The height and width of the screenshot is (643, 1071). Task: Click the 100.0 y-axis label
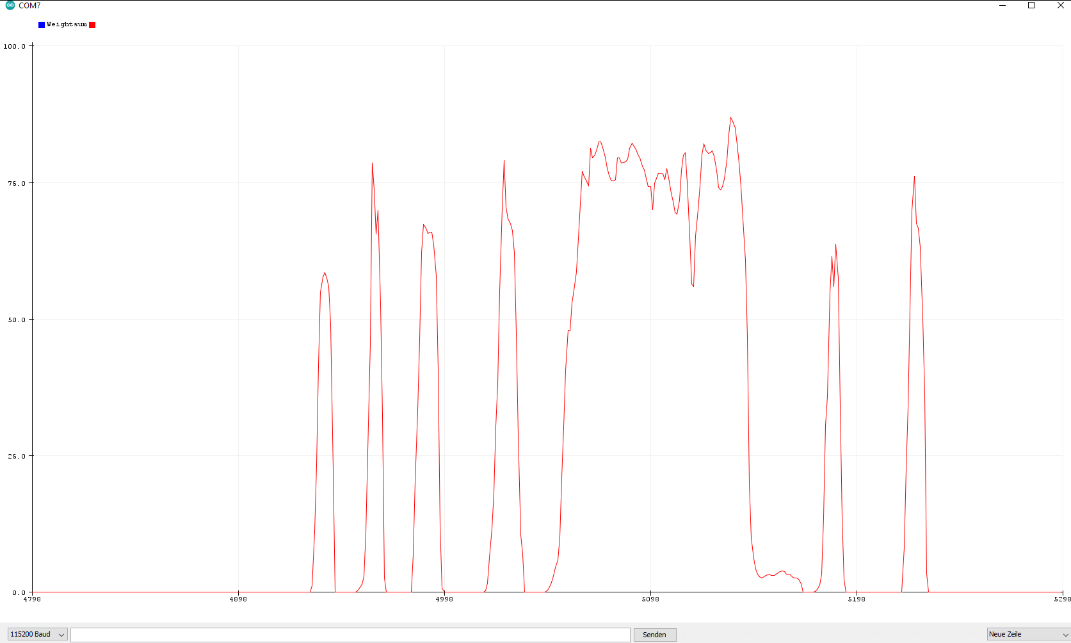tap(14, 46)
